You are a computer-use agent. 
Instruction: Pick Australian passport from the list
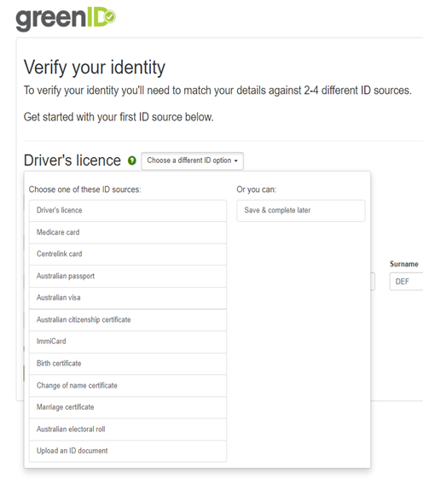128,276
